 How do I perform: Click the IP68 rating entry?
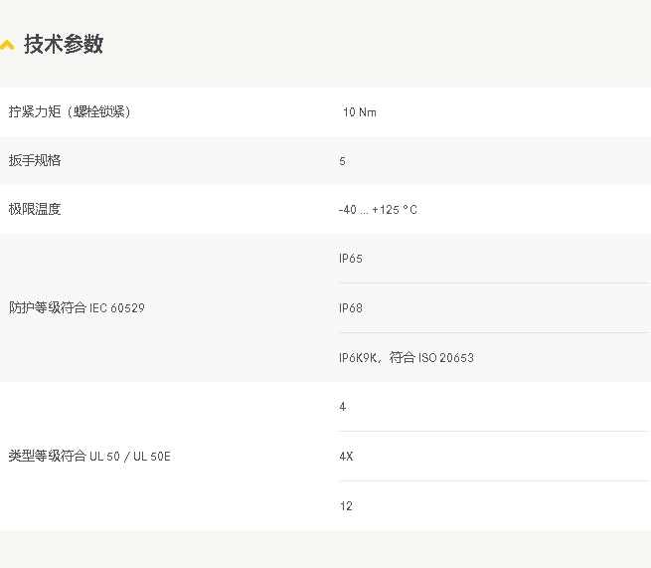pos(351,308)
